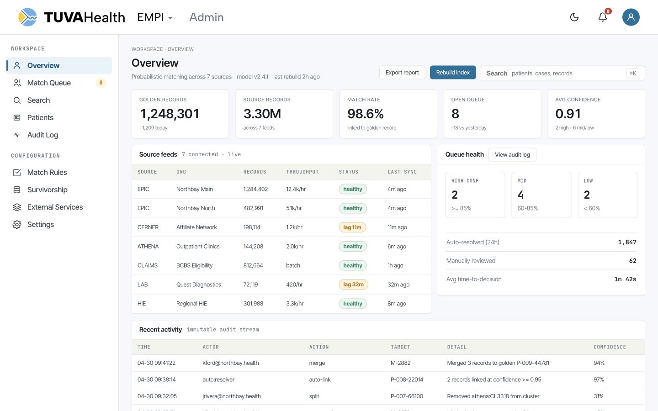The width and height of the screenshot is (658, 411).
Task: Click the Rebuild index button
Action: pos(453,73)
